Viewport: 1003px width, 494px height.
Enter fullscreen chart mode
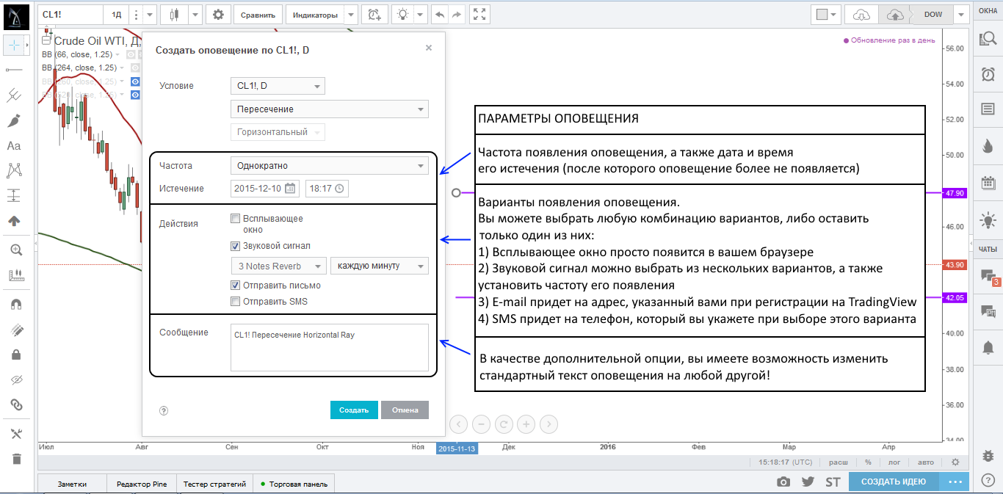coord(479,14)
